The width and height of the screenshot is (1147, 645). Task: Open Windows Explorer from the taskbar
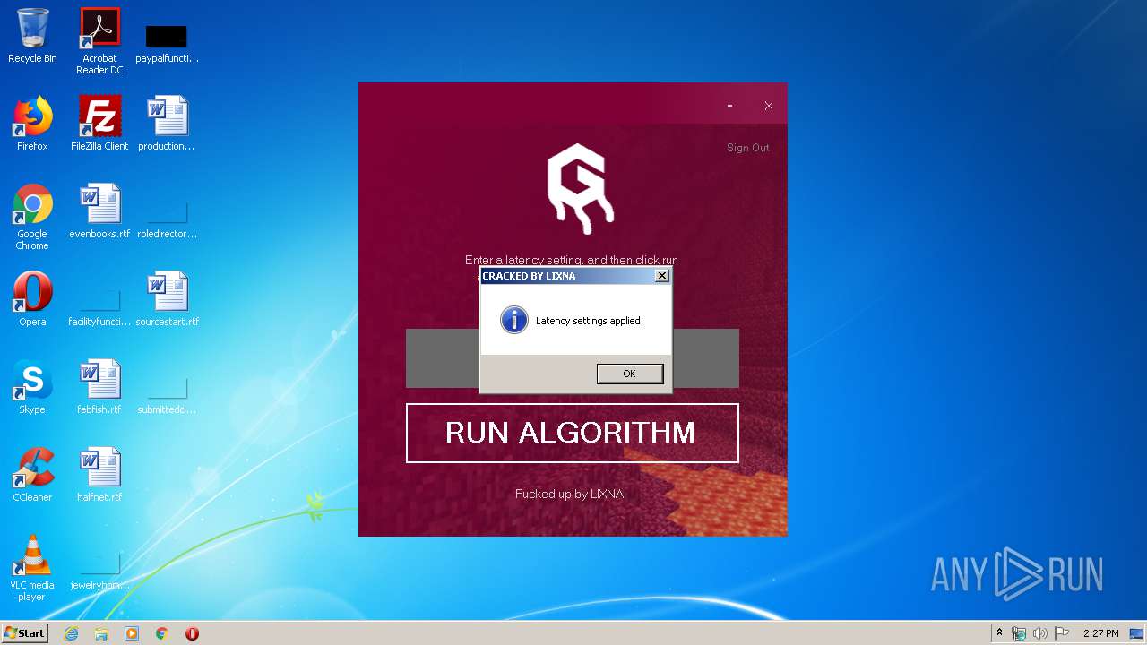coord(101,633)
